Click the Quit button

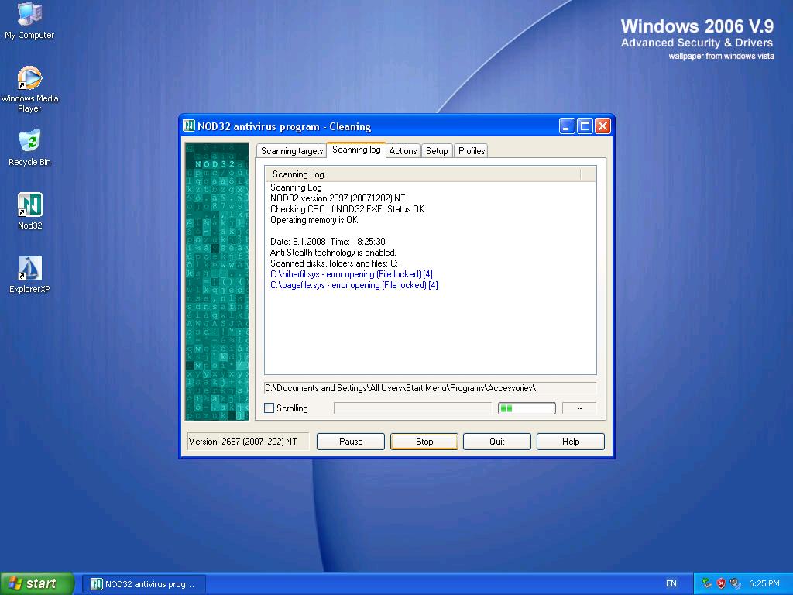coord(497,441)
